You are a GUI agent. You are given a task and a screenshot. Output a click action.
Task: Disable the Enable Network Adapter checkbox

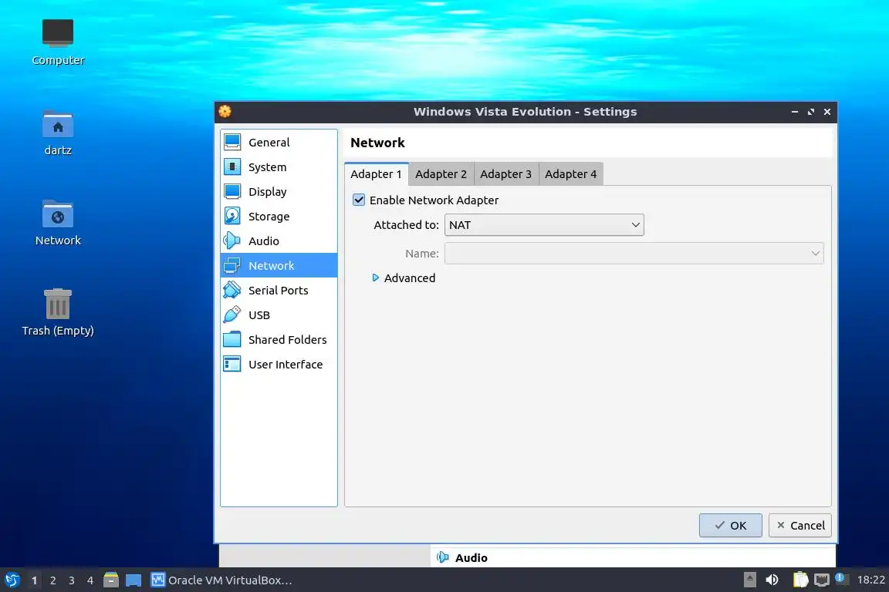(x=359, y=200)
